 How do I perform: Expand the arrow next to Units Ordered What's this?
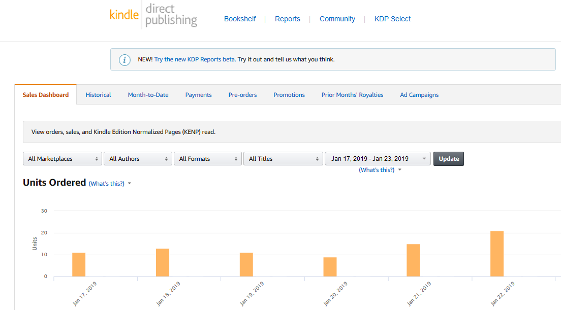[130, 184]
